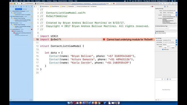187x105 pixels.
Task: Select the Object library icon
Action: click(x=167, y=79)
